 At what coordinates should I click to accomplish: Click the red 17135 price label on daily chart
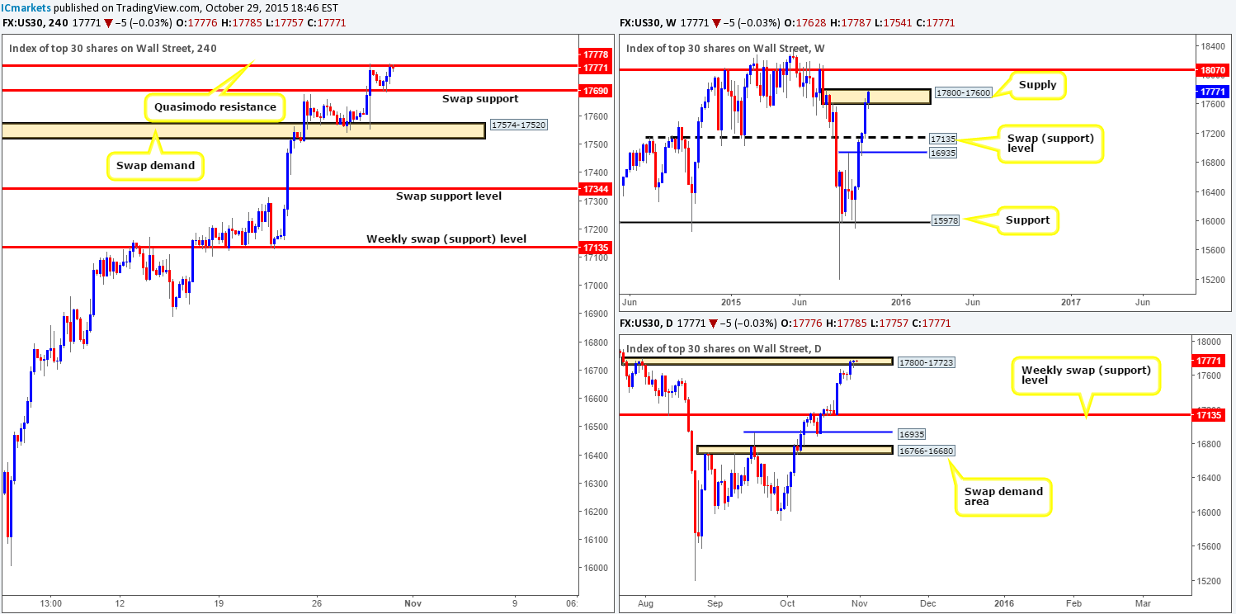[1210, 415]
